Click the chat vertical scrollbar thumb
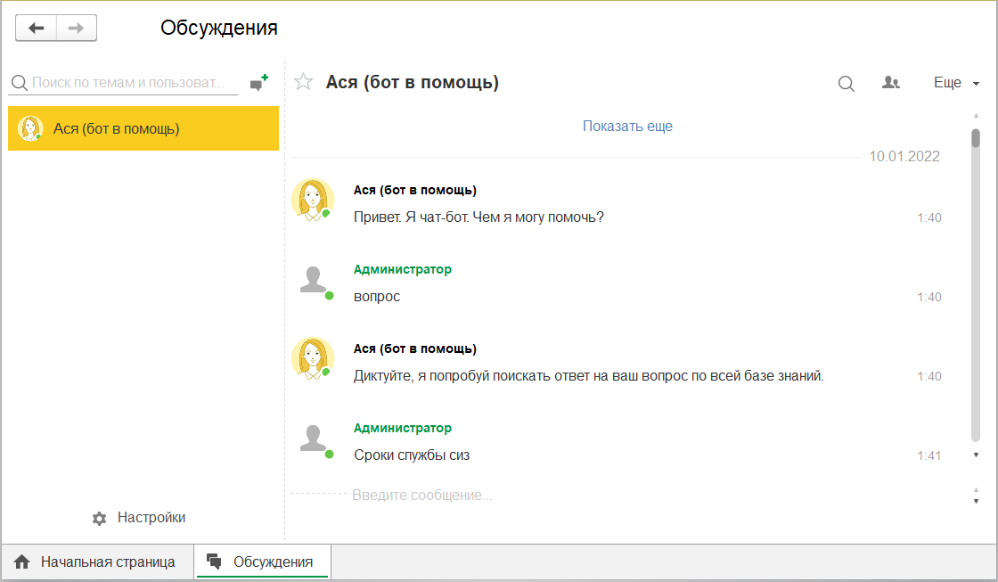The height and width of the screenshot is (582, 998). 976,138
